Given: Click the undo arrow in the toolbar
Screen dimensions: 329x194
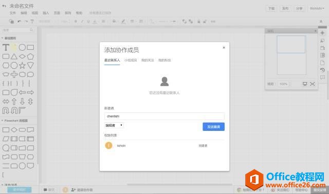Looking at the screenshot, I should 19,22.
